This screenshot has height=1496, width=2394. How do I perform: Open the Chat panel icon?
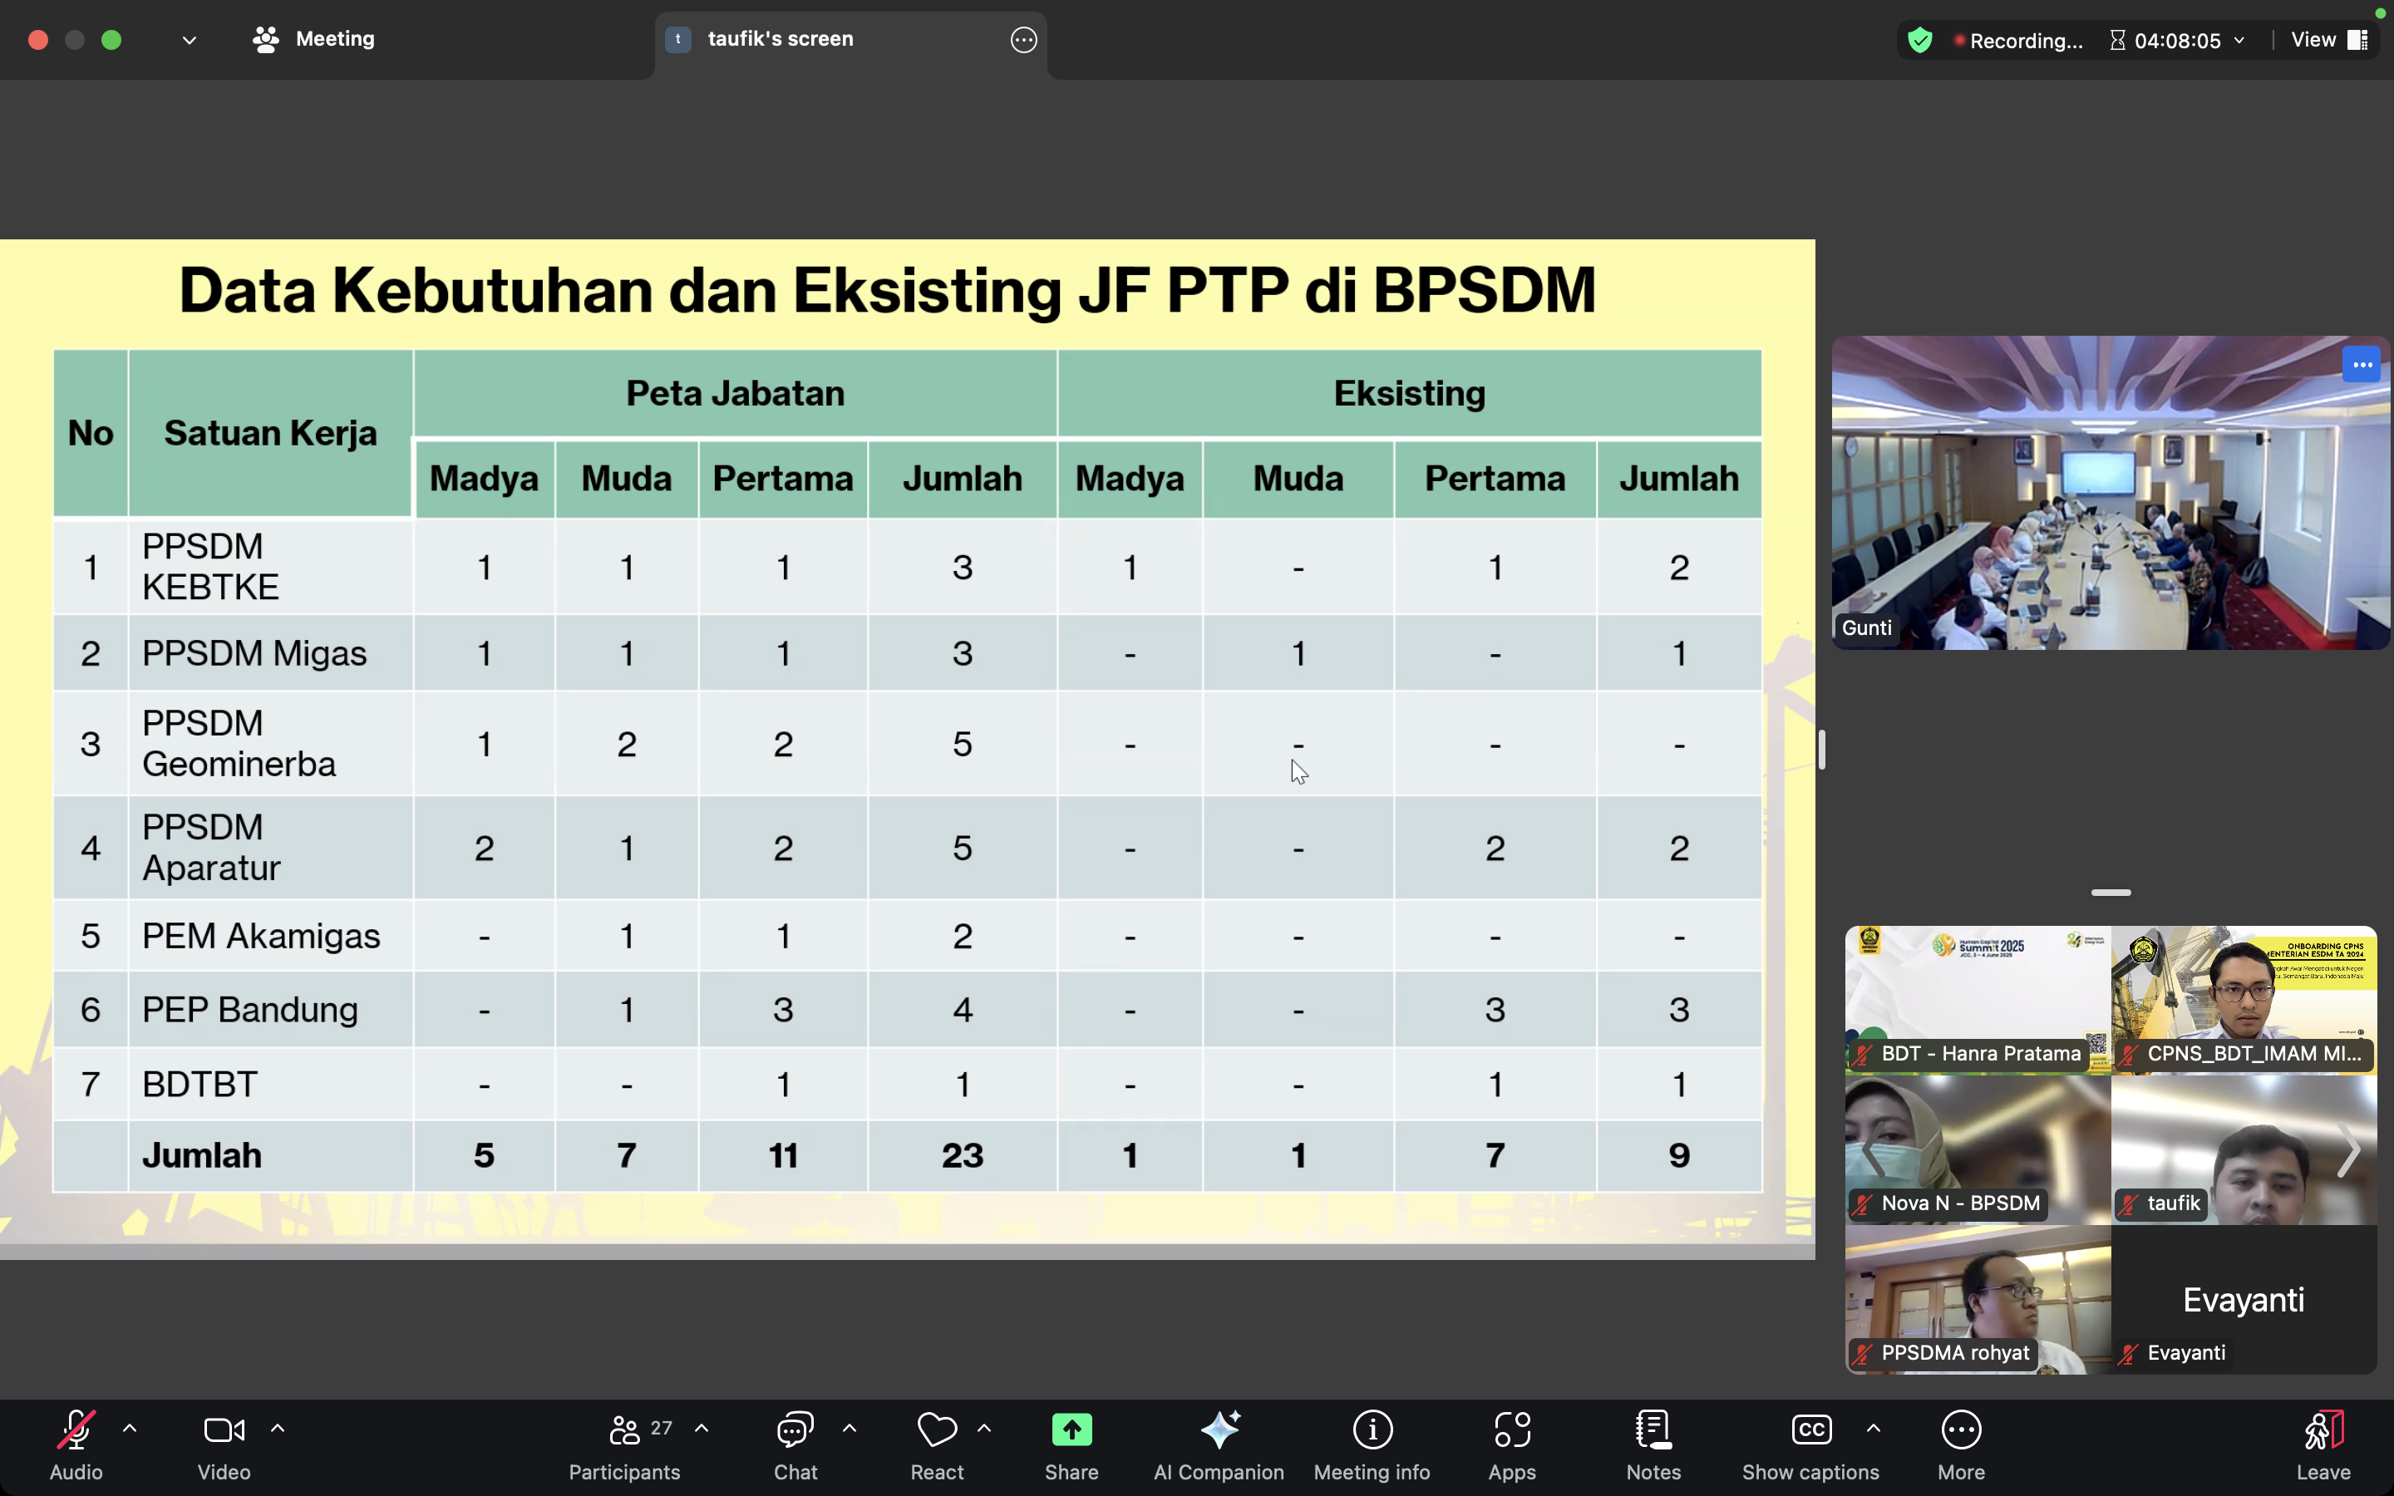(796, 1430)
